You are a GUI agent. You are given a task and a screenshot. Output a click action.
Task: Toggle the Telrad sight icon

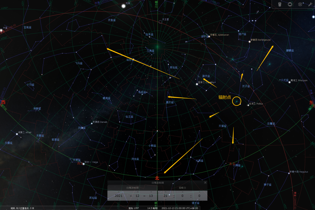300,4
